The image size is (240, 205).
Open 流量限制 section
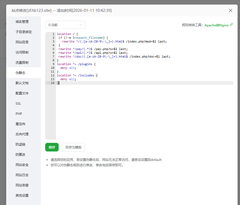pyautogui.click(x=22, y=63)
